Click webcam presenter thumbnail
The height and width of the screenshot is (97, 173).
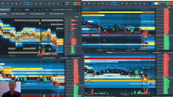coord(10,89)
